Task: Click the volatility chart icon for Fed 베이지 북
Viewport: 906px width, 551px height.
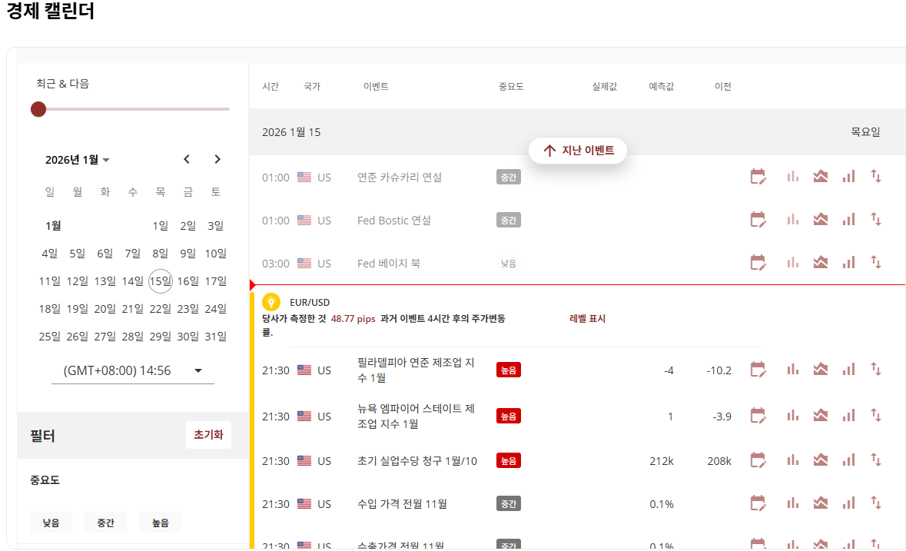Action: pyautogui.click(x=820, y=263)
